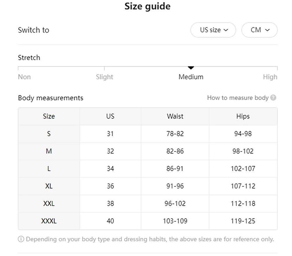
Task: Open the CM unit dropdown
Action: tap(259, 30)
